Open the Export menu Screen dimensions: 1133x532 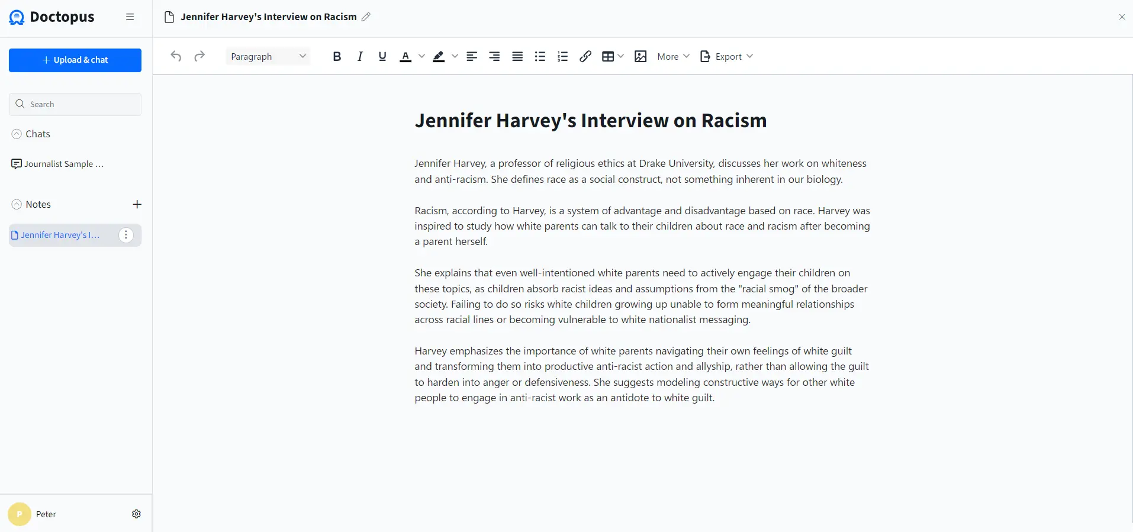727,56
